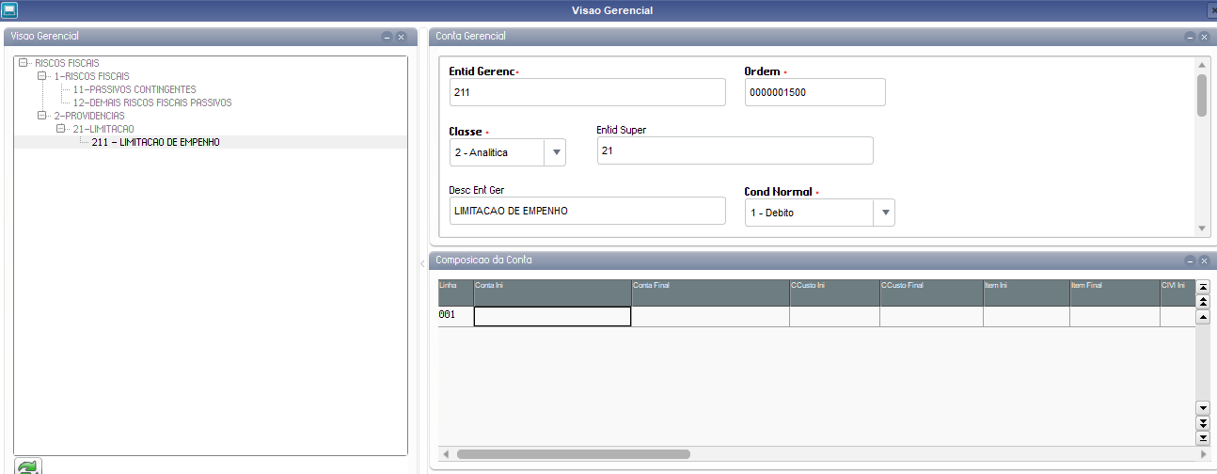
Task: Open the Classe dropdown
Action: click(x=555, y=152)
